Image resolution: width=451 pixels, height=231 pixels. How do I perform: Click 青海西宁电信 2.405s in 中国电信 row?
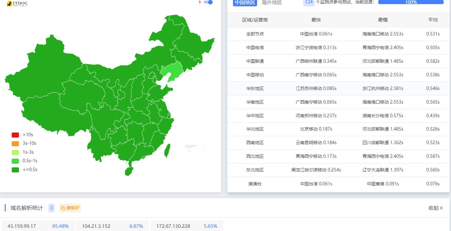click(x=383, y=48)
